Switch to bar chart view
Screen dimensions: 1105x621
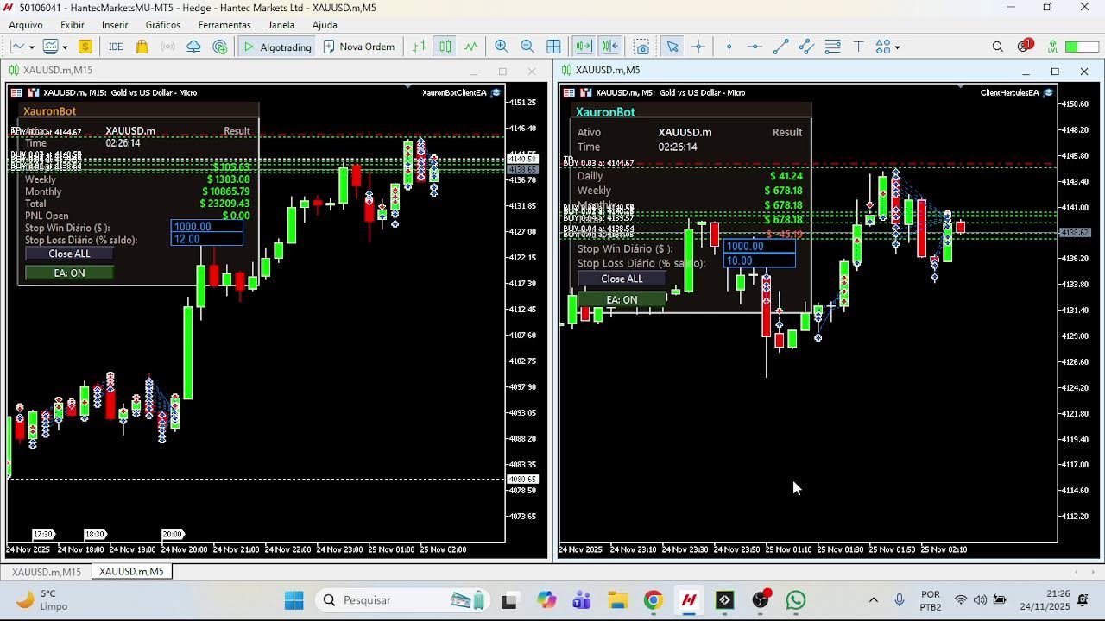(x=420, y=47)
